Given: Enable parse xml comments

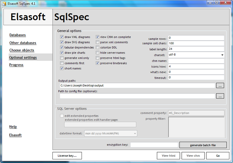Looking at the screenshot, I should (x=98, y=42).
